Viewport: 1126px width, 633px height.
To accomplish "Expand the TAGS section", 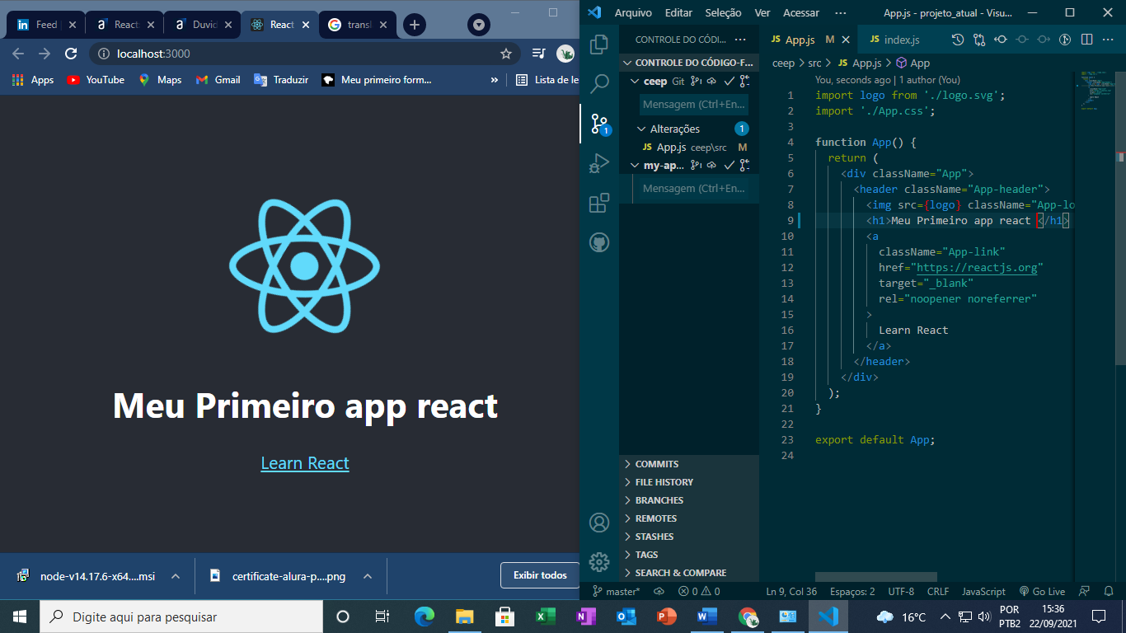I will pyautogui.click(x=689, y=555).
